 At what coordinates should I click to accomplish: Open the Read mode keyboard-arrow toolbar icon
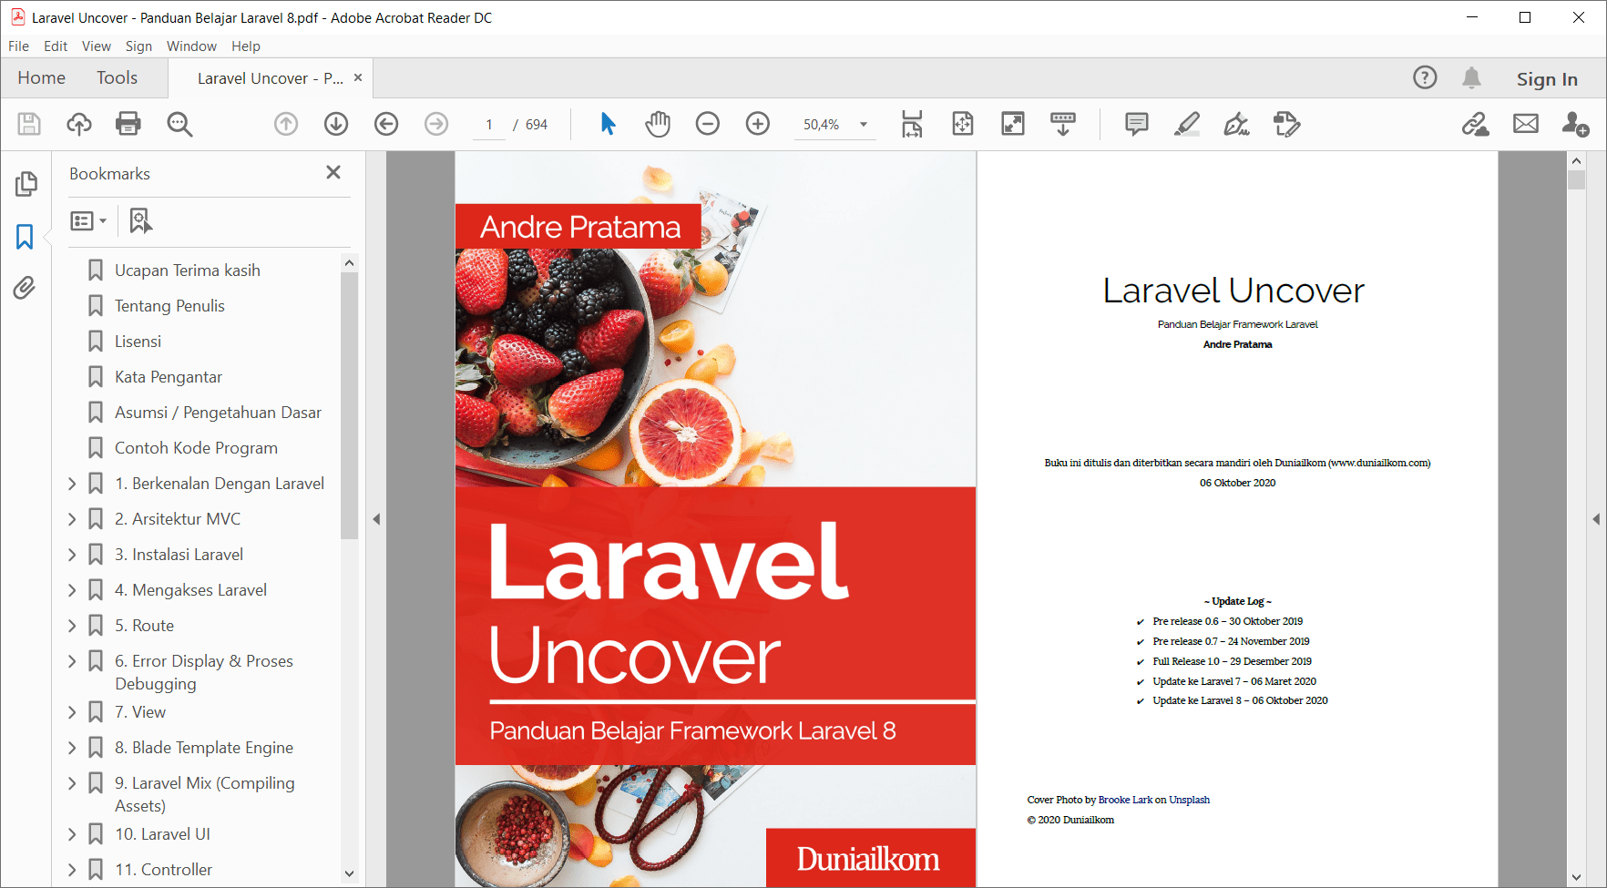click(x=1063, y=124)
